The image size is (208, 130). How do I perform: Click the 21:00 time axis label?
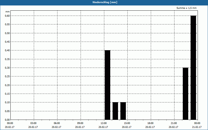click(174, 123)
